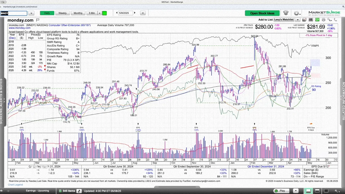Step to the next date
345x194 pixels.
pyautogui.click(x=135, y=13)
